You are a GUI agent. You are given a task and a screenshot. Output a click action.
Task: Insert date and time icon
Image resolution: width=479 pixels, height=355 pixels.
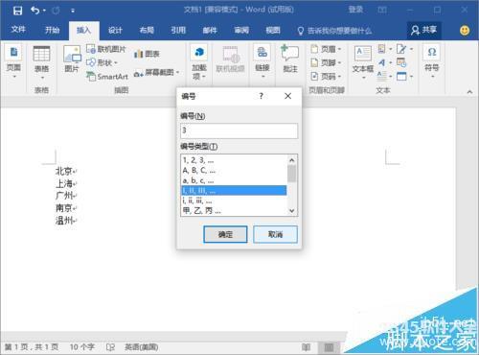click(x=401, y=62)
